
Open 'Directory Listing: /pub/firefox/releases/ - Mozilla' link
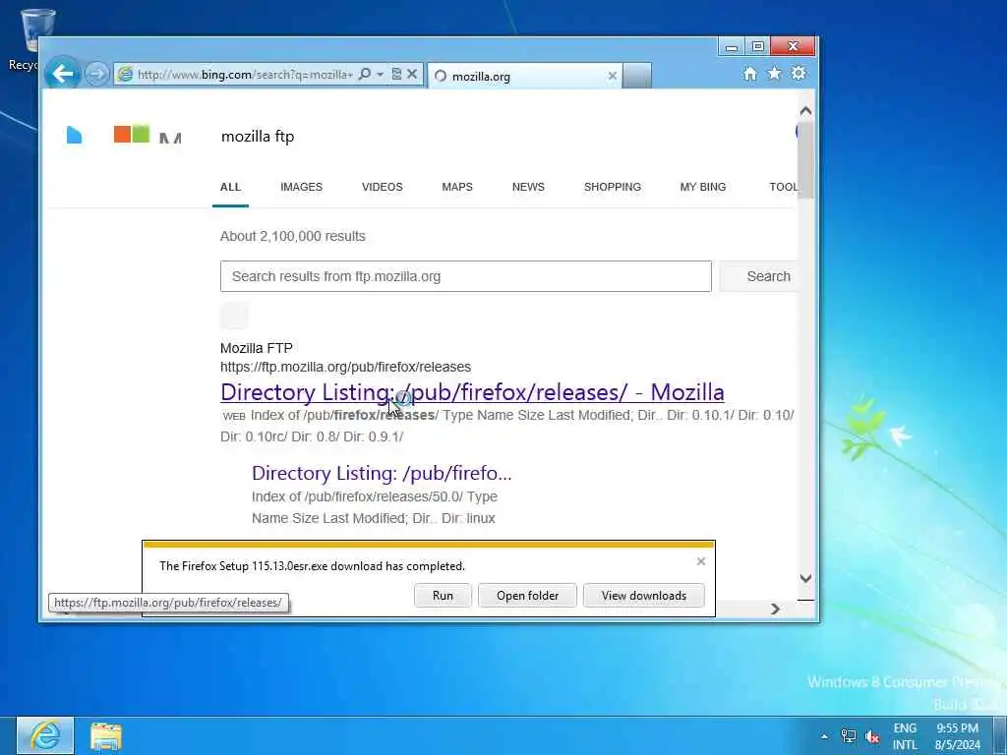472,391
